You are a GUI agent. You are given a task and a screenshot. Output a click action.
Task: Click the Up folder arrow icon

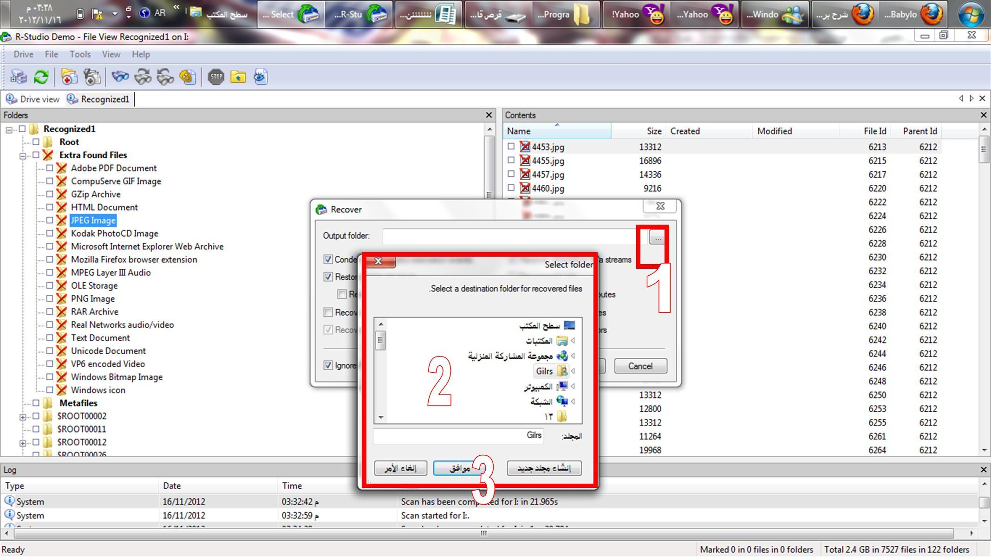238,77
